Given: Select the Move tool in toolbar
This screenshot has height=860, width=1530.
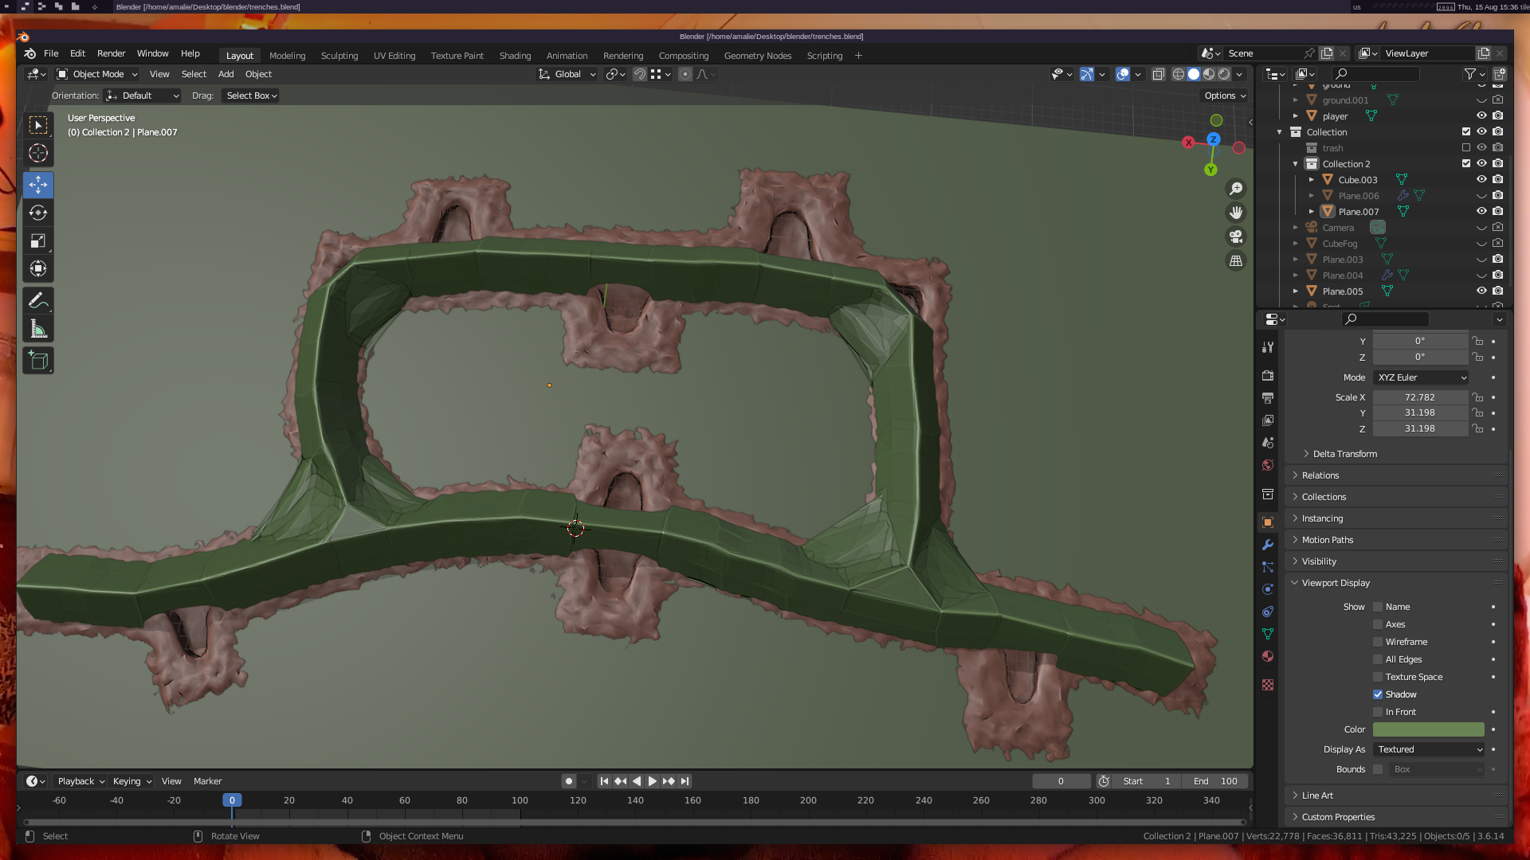Looking at the screenshot, I should coord(37,185).
